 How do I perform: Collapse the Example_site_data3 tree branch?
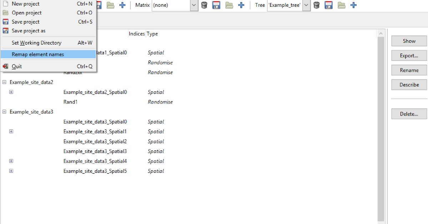click(4, 112)
